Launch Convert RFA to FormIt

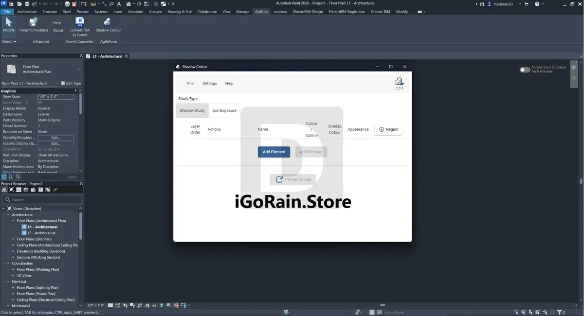[x=80, y=27]
